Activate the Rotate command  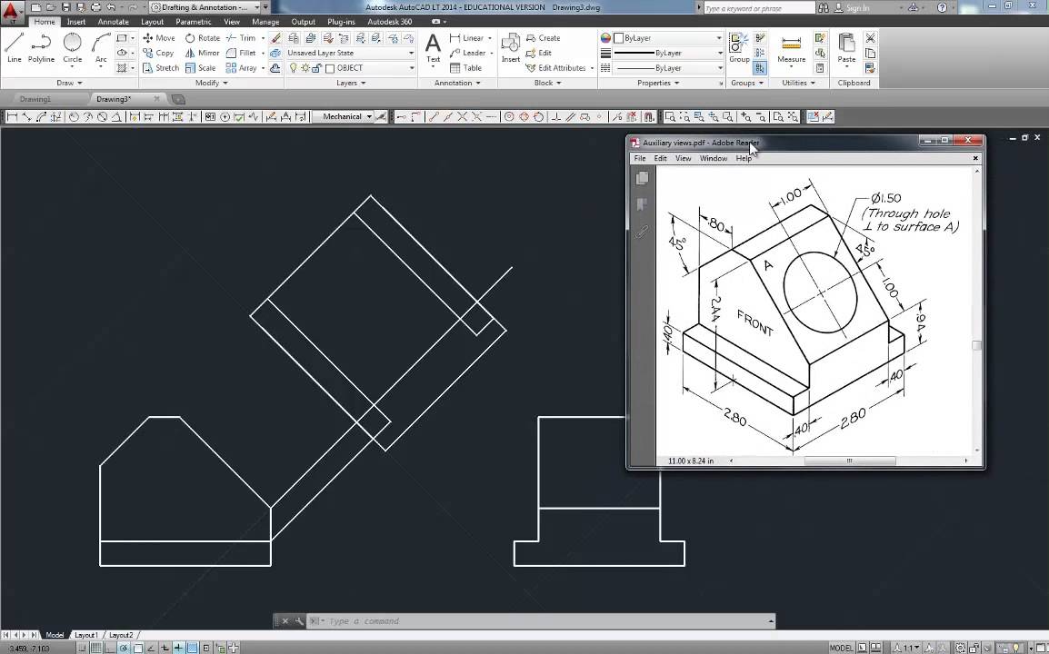pyautogui.click(x=202, y=38)
